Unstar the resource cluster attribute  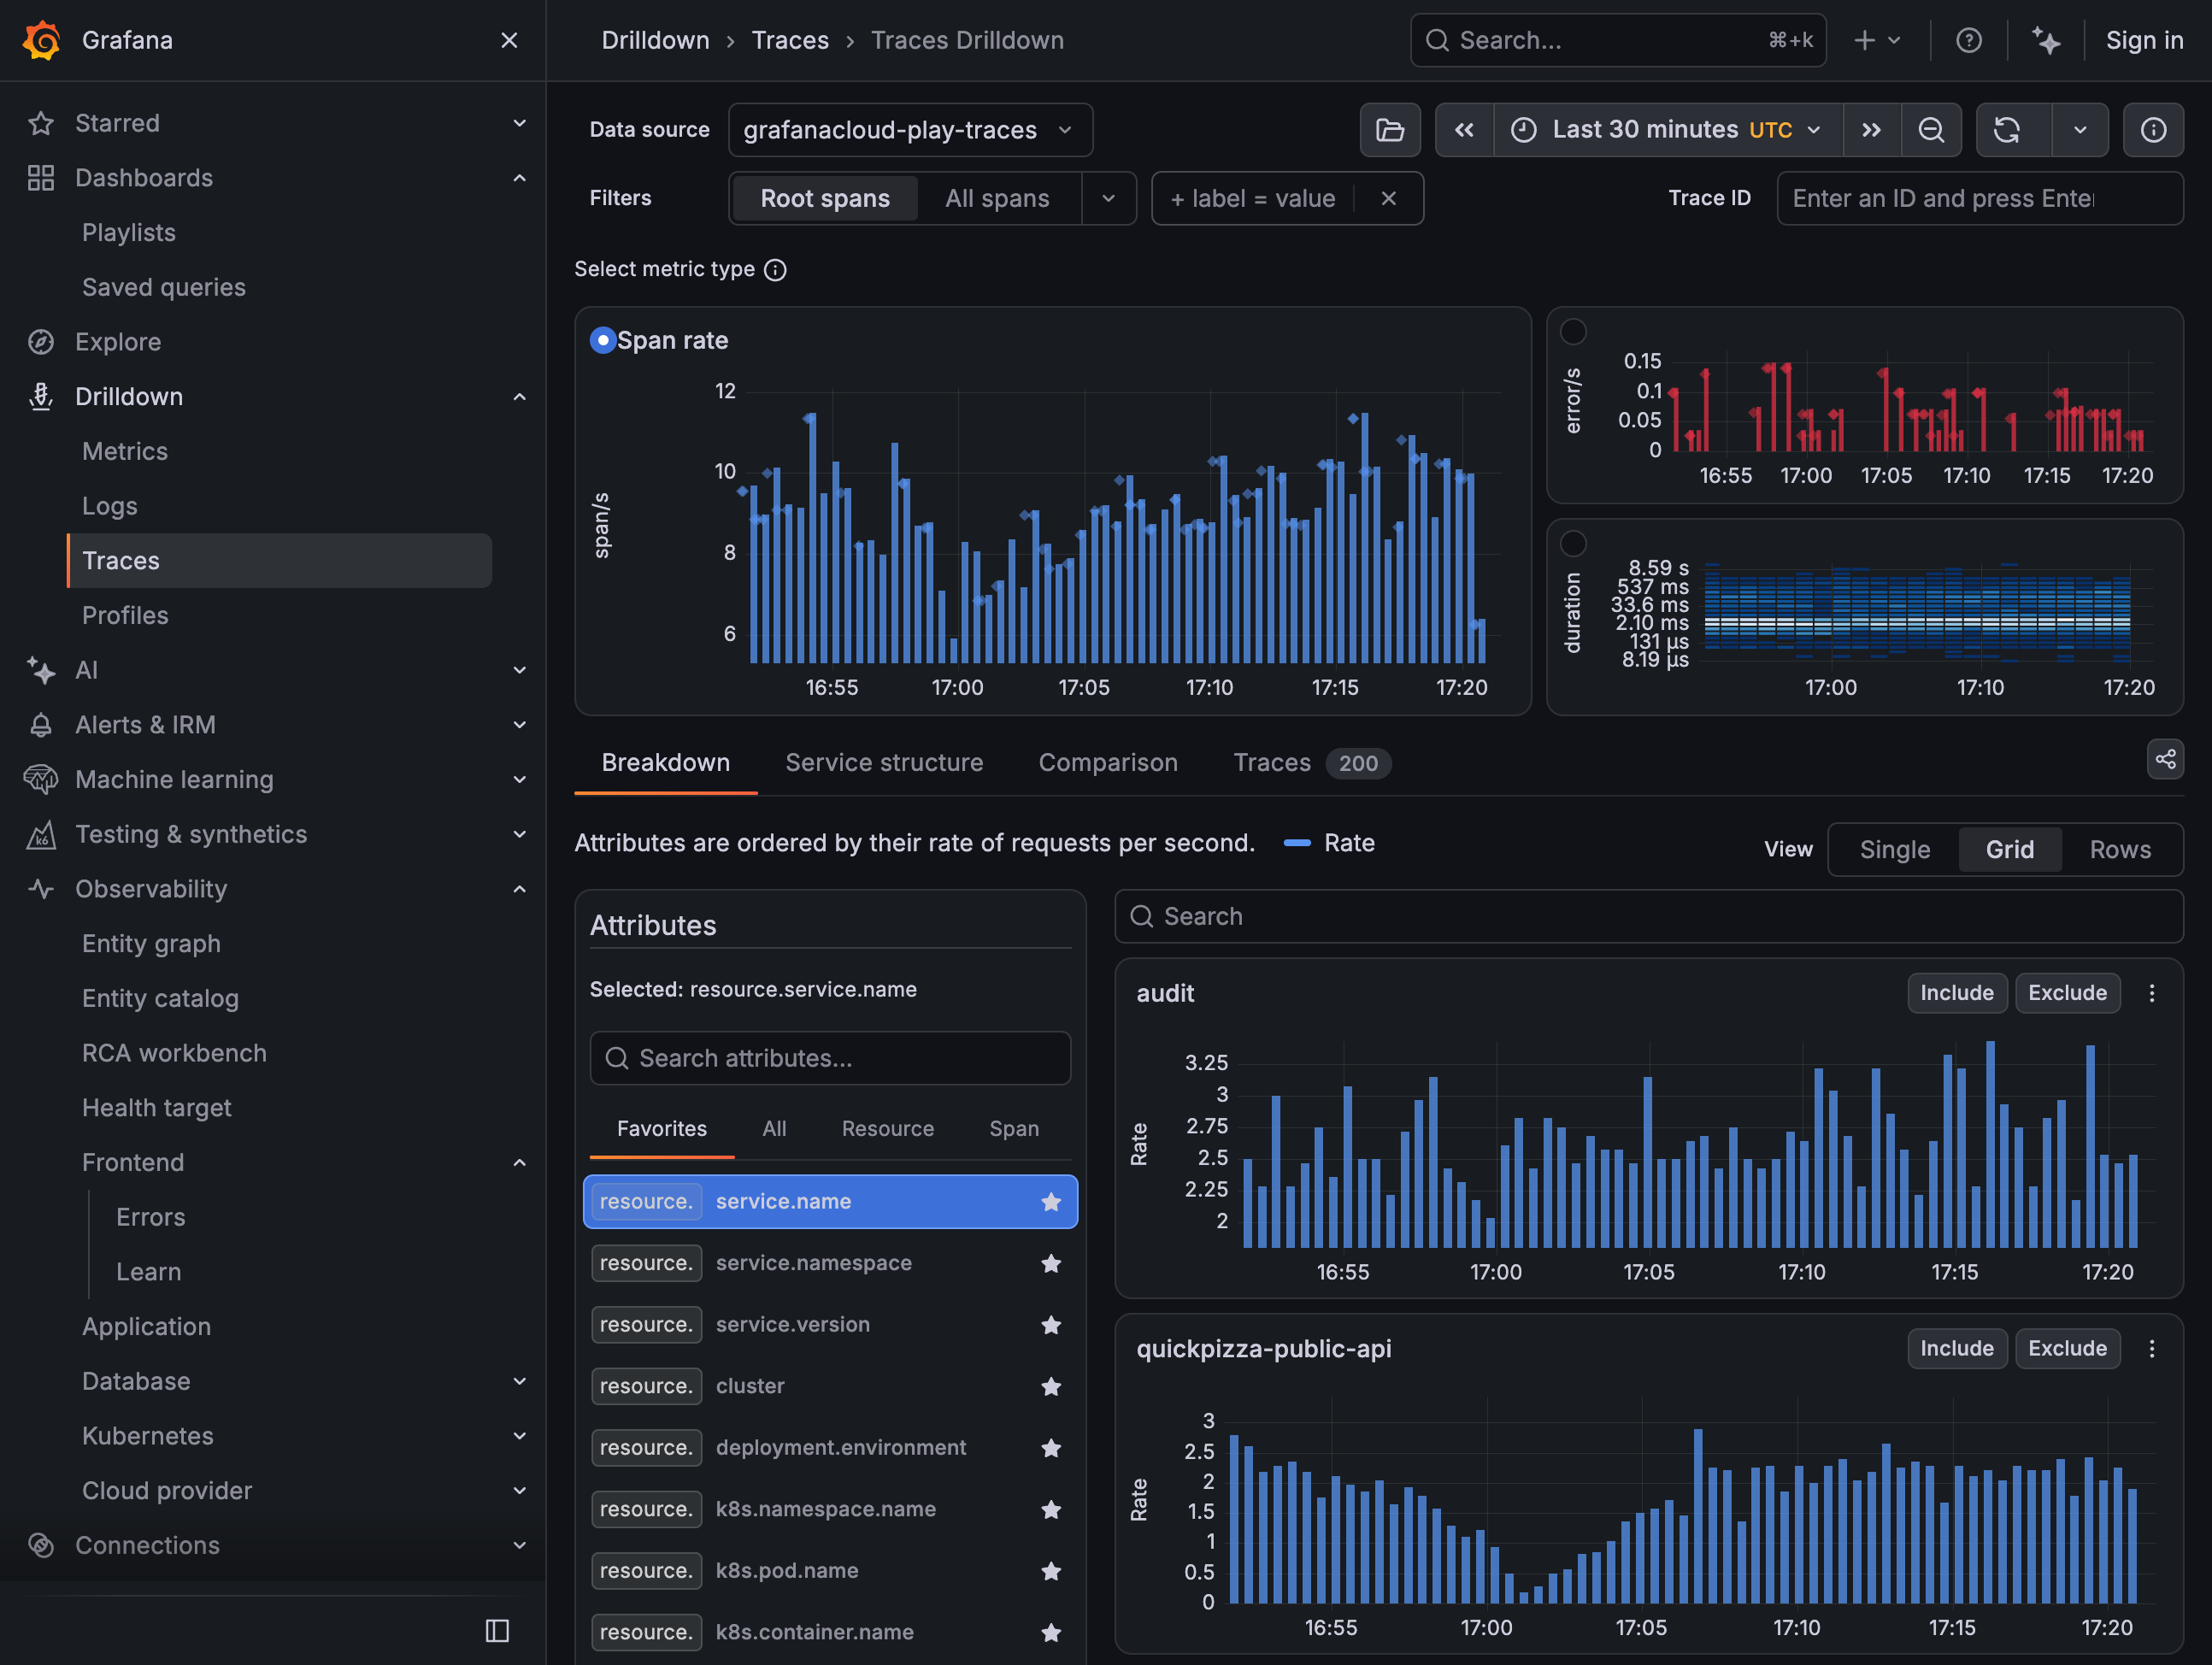pyautogui.click(x=1051, y=1386)
